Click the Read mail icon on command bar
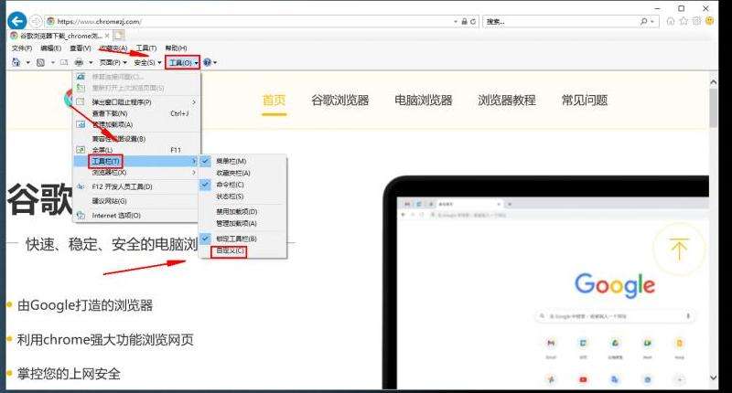 (x=64, y=62)
